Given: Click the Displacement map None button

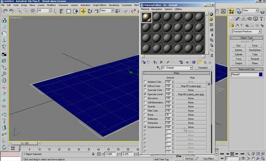Looking at the screenshot, I should click(x=191, y=127).
